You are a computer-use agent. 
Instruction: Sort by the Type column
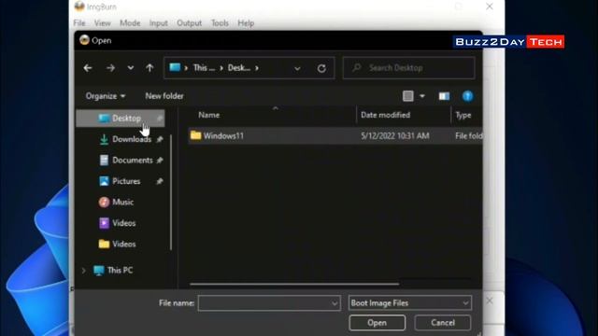point(463,115)
